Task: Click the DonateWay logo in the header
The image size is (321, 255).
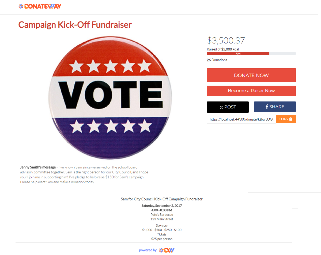Action: coord(40,6)
